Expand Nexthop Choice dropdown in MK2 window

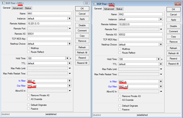point(161,44)
